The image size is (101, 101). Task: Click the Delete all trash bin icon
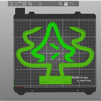click(x=20, y=4)
